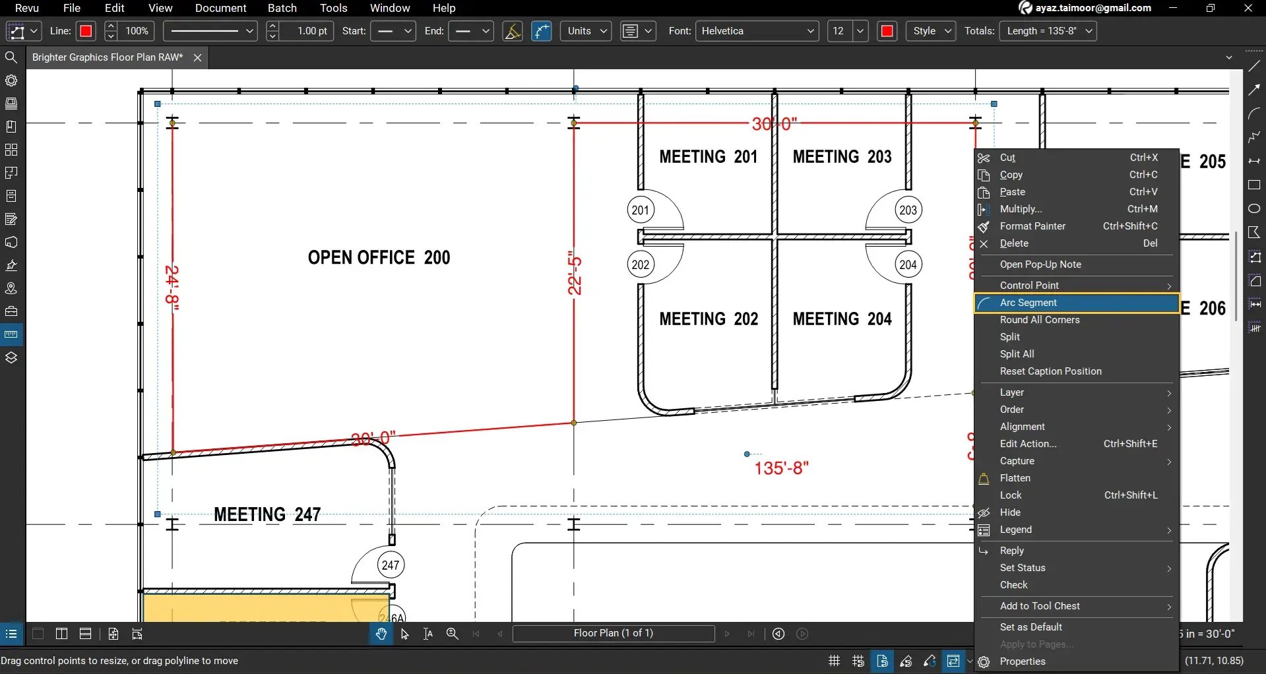This screenshot has height=674, width=1266.
Task: Open the Search panel in the left sidebar
Action: pos(11,57)
